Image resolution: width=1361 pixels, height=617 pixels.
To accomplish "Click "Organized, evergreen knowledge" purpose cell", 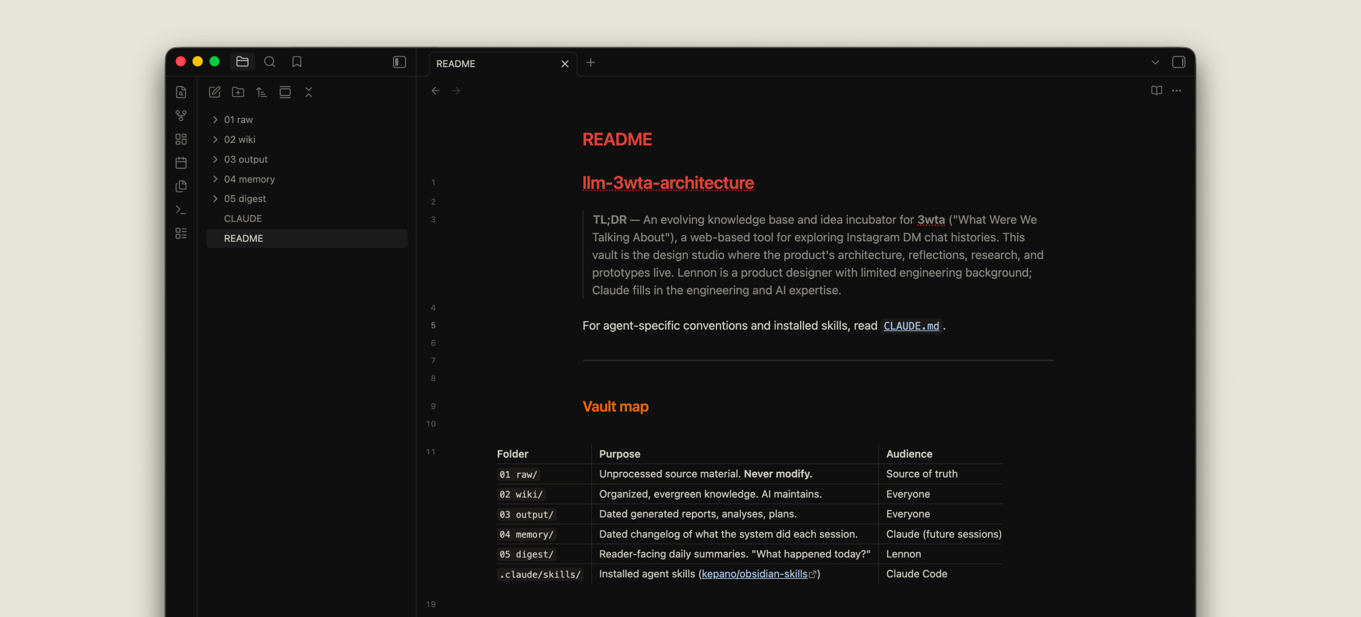I will (x=710, y=495).
